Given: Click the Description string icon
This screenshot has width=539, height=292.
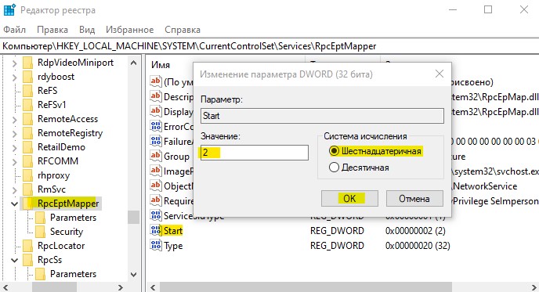Looking at the screenshot, I should click(156, 96).
